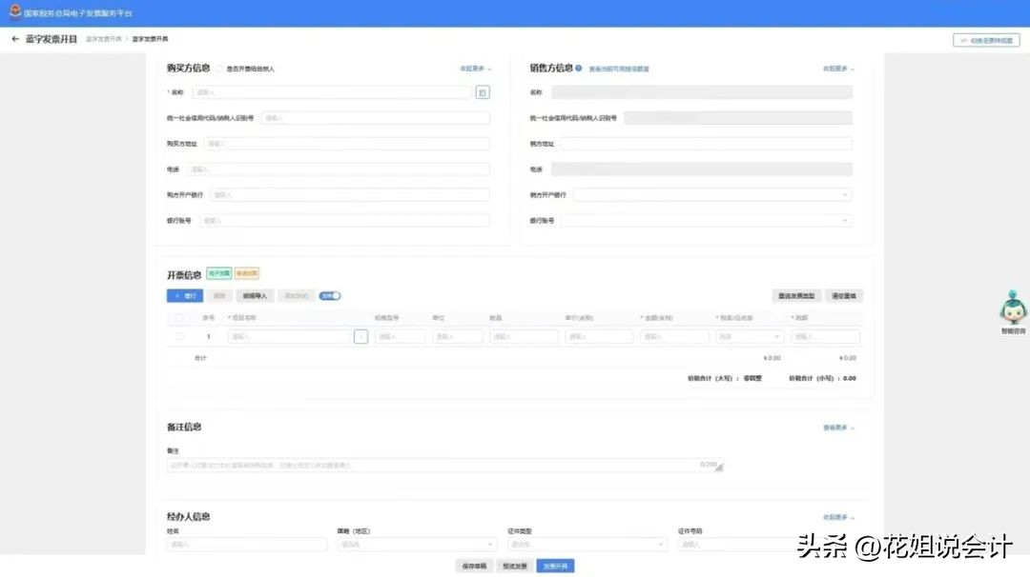Image resolution: width=1030 pixels, height=577 pixels.
Task: Toggle the 含税 switch
Action: click(x=330, y=296)
